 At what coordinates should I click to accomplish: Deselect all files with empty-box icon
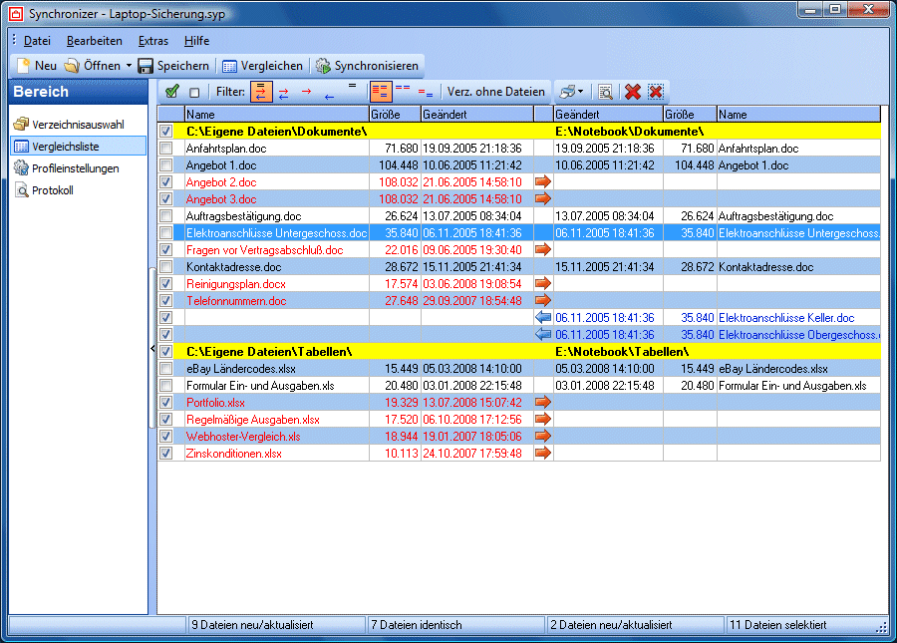pos(194,92)
